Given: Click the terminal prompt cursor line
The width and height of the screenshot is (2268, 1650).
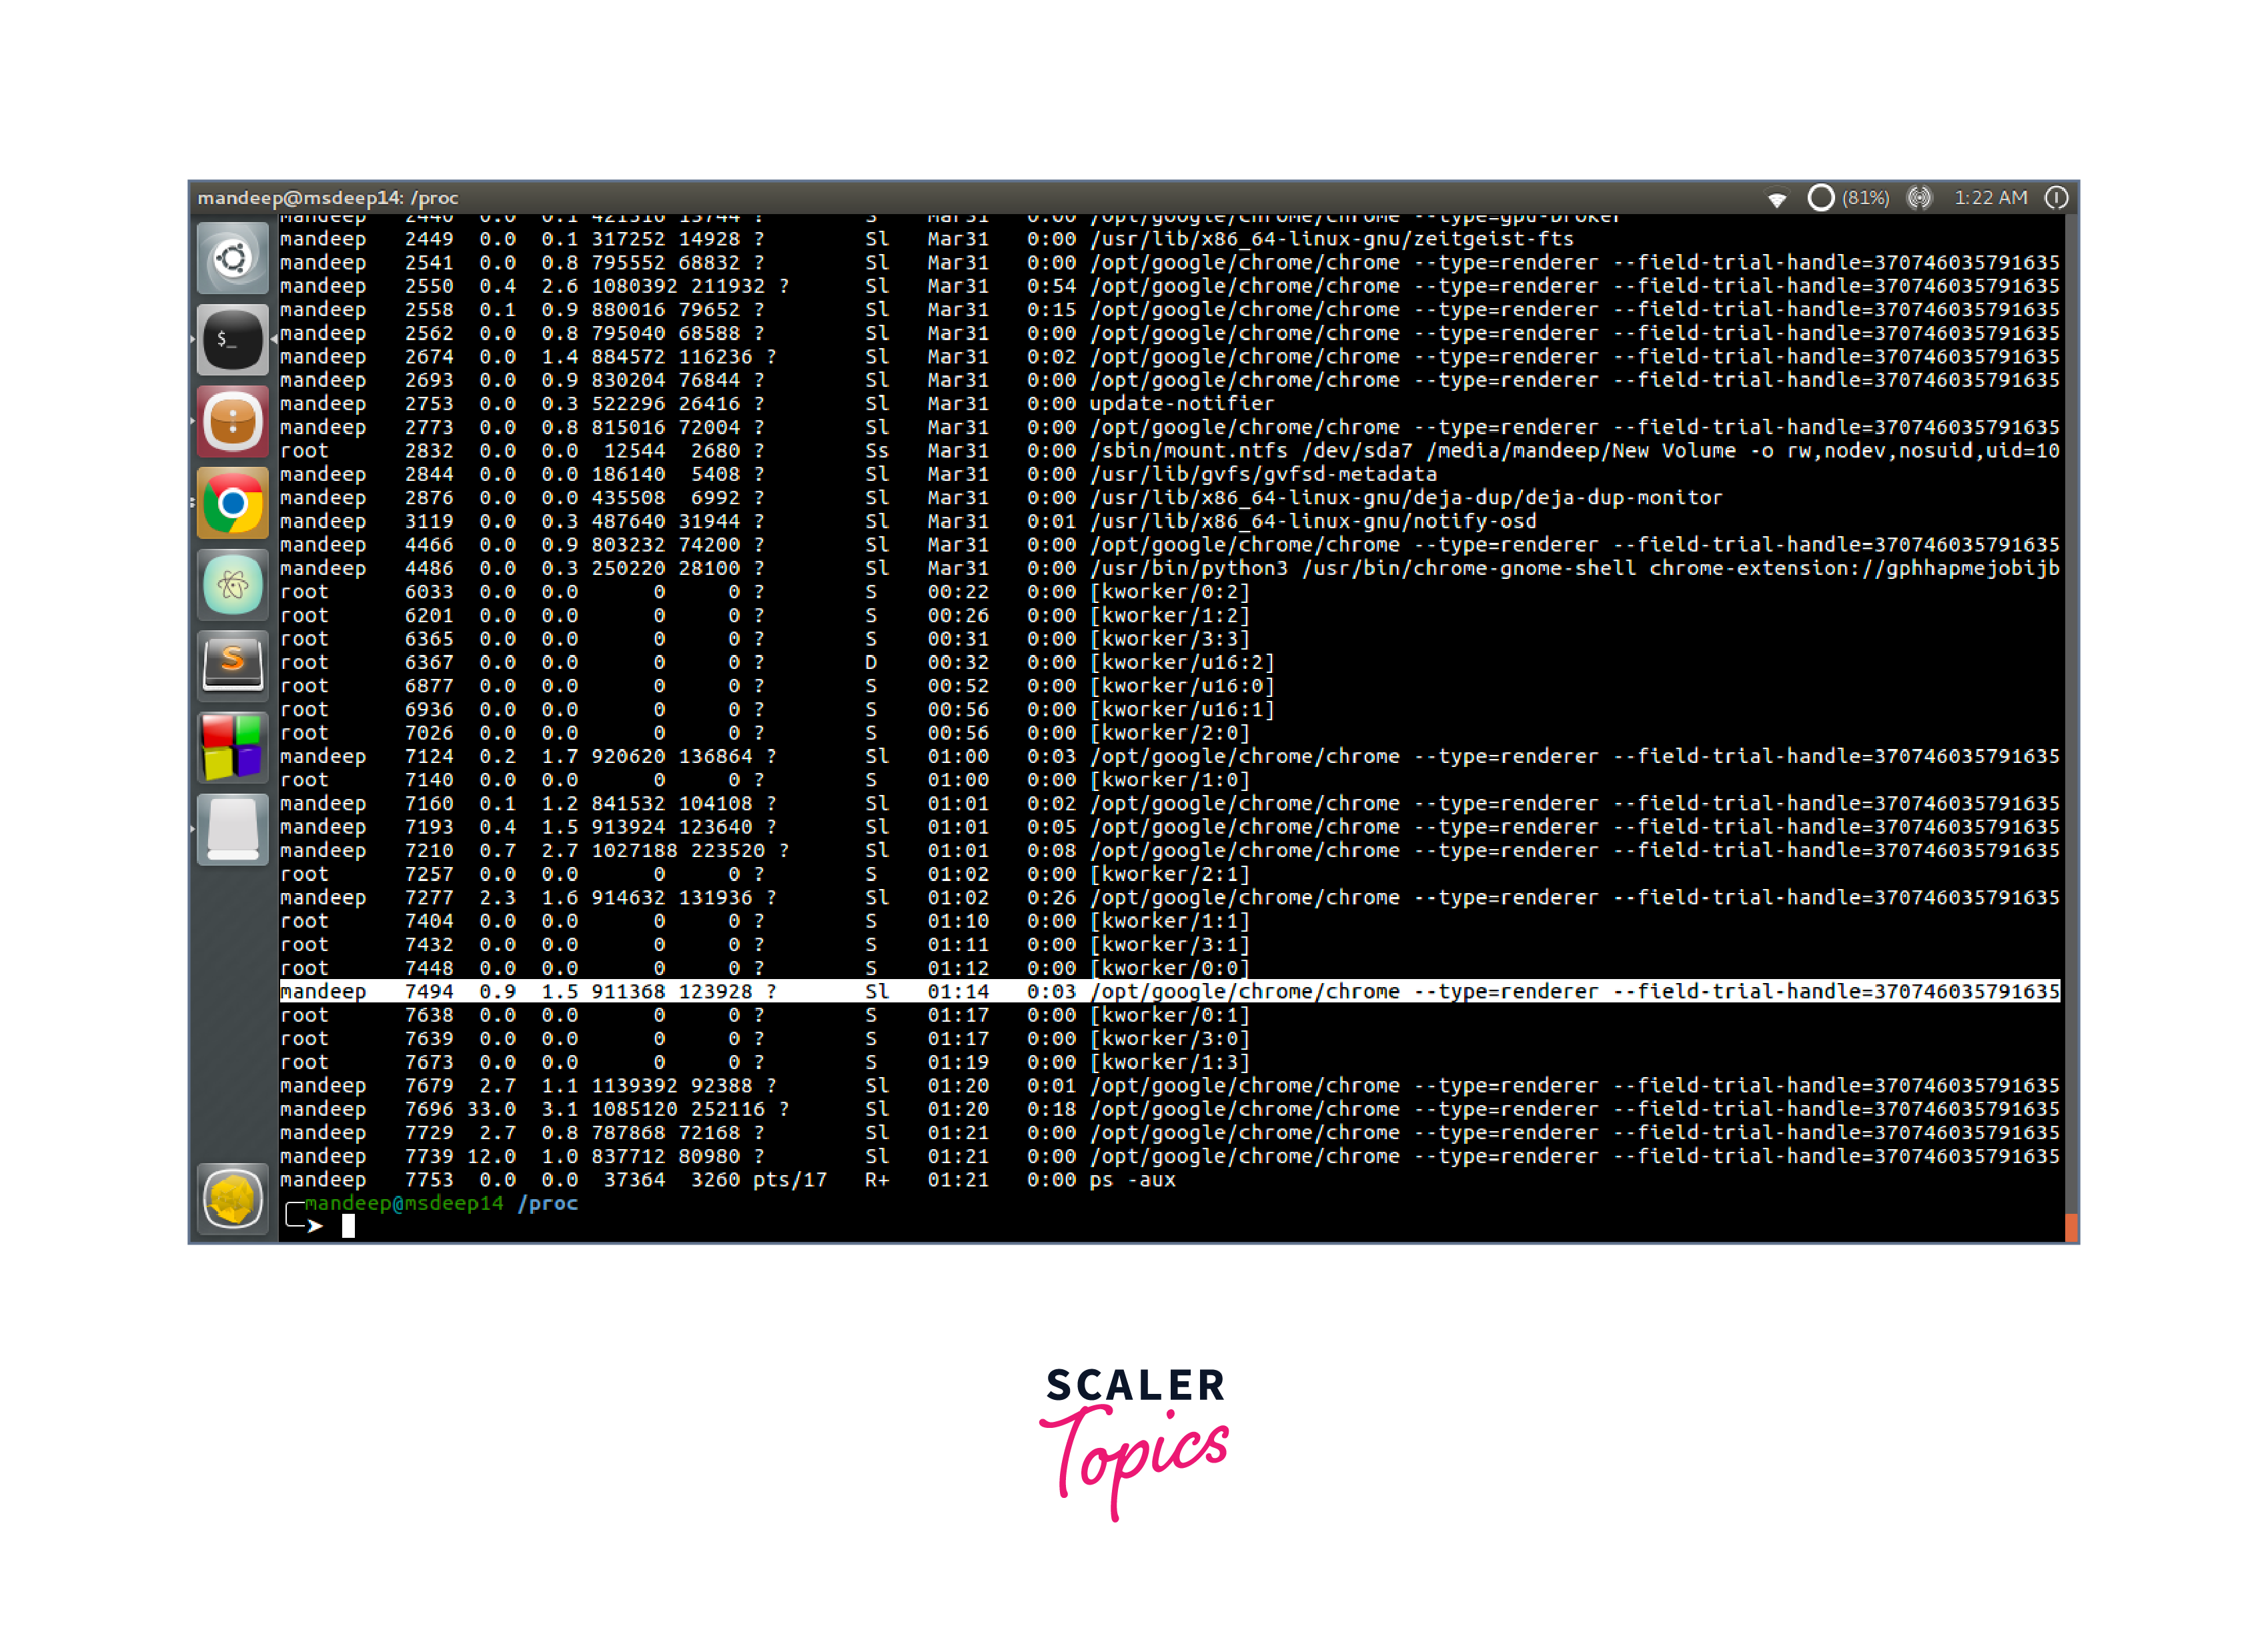Looking at the screenshot, I should [x=348, y=1227].
